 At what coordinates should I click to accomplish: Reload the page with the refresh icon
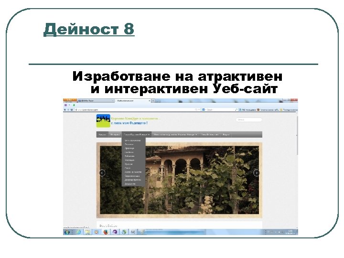72,110
